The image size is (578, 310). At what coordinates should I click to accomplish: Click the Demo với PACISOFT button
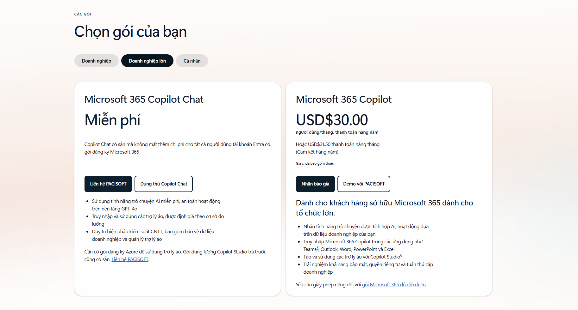click(x=364, y=184)
